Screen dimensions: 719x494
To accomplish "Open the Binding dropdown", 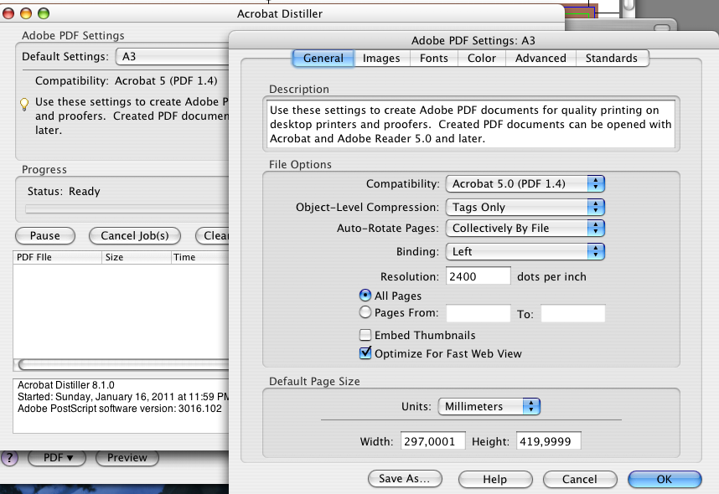I will coord(525,251).
